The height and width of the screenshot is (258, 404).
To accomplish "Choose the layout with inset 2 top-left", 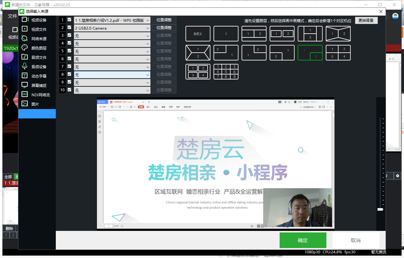I will point(226,53).
